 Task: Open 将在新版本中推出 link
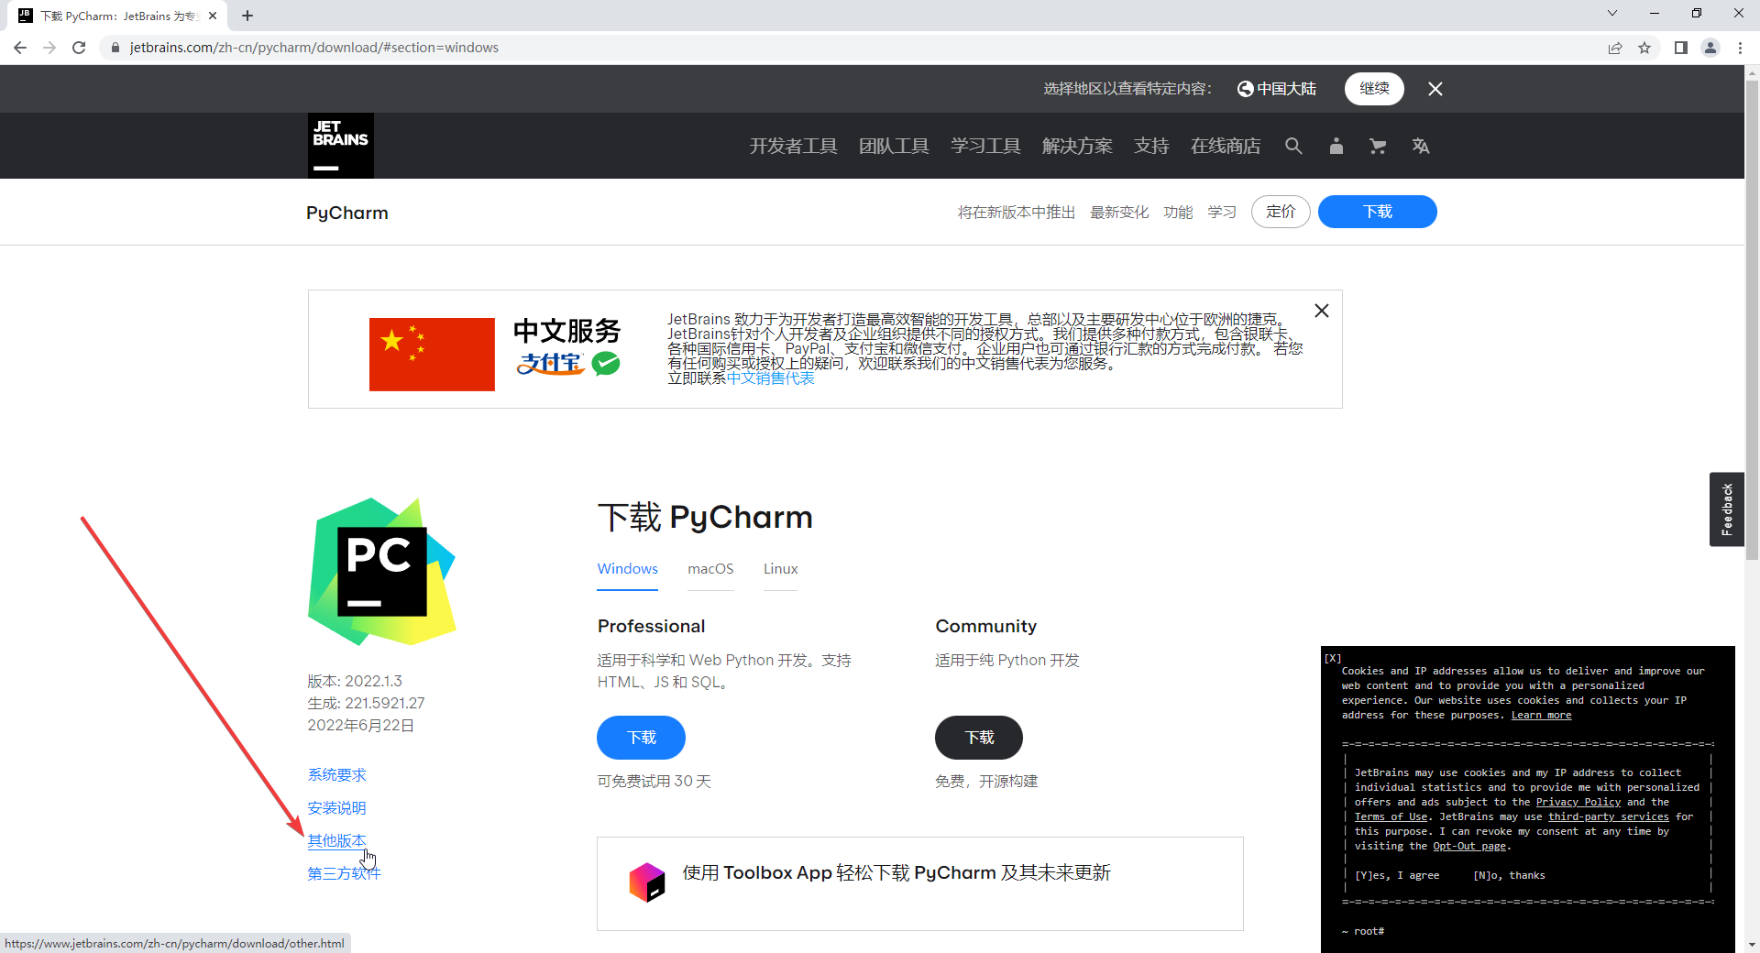tap(1017, 212)
